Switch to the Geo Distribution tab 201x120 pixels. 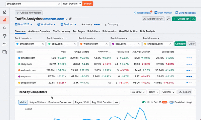[x=128, y=31]
